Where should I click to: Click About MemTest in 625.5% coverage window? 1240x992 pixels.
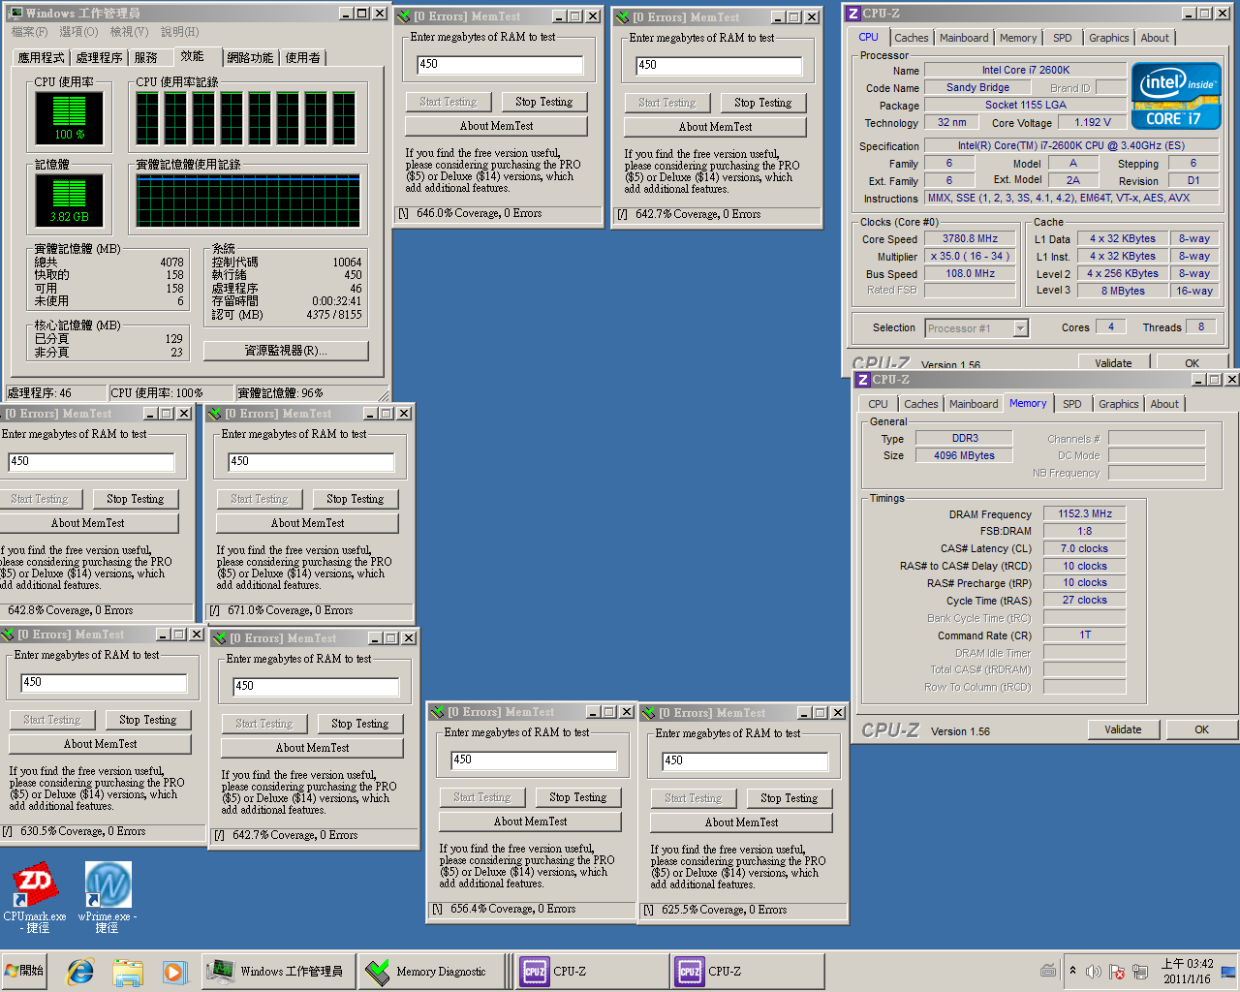tap(742, 822)
